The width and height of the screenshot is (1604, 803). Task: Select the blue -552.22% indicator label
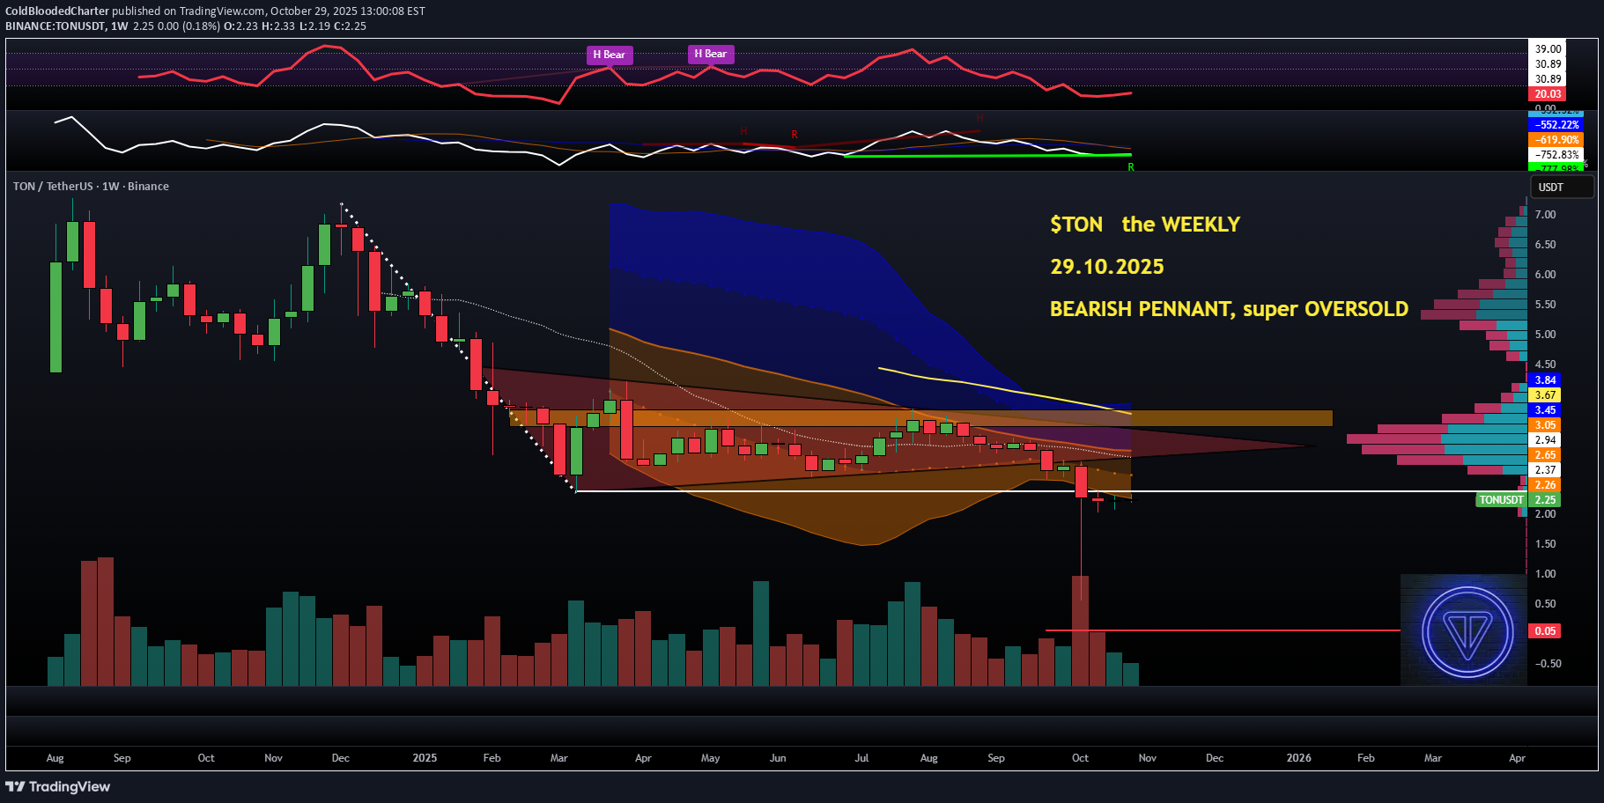pyautogui.click(x=1556, y=125)
